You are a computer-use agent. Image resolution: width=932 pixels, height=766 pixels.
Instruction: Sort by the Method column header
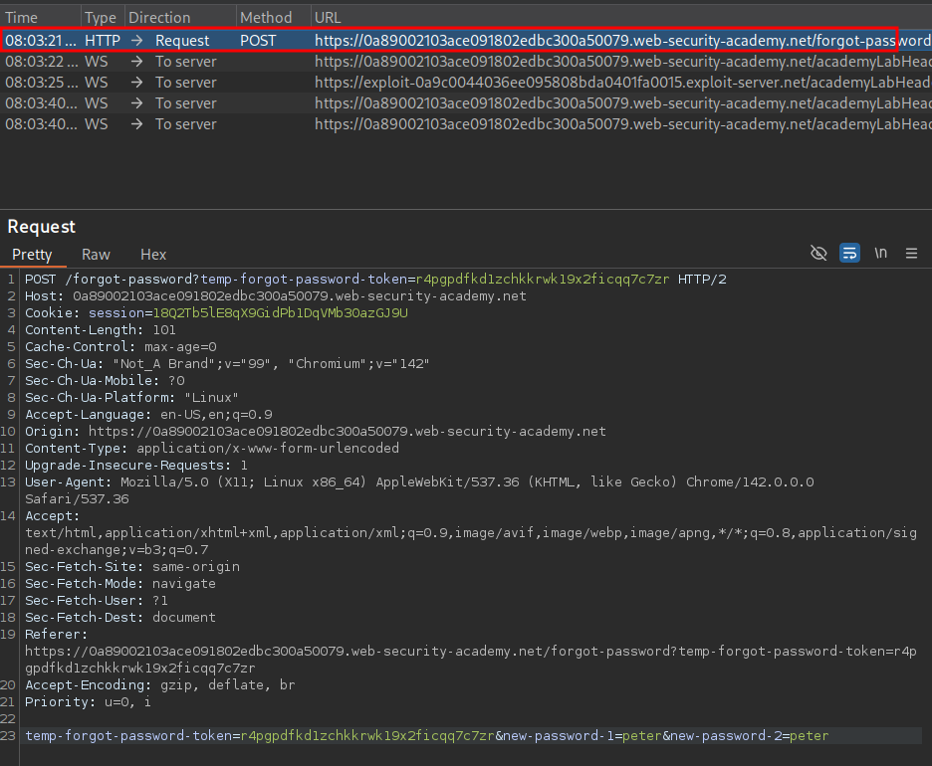click(266, 18)
